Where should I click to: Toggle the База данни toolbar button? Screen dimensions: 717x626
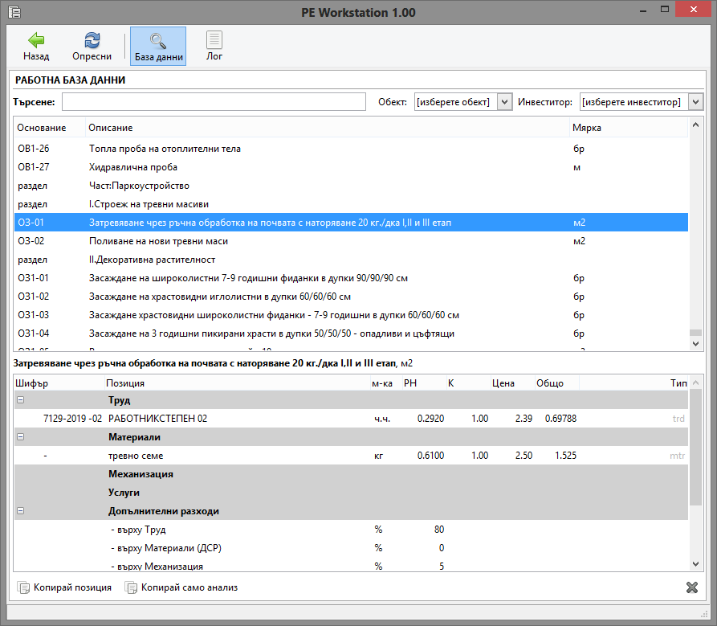click(158, 46)
